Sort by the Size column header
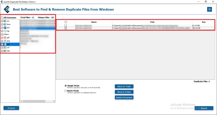The height and width of the screenshot is (115, 217). (204, 22)
